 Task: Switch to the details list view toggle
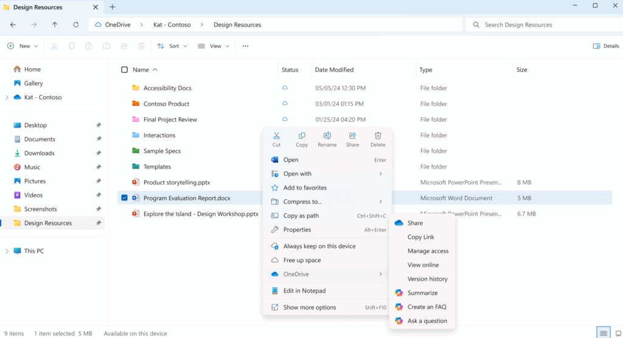point(603,333)
